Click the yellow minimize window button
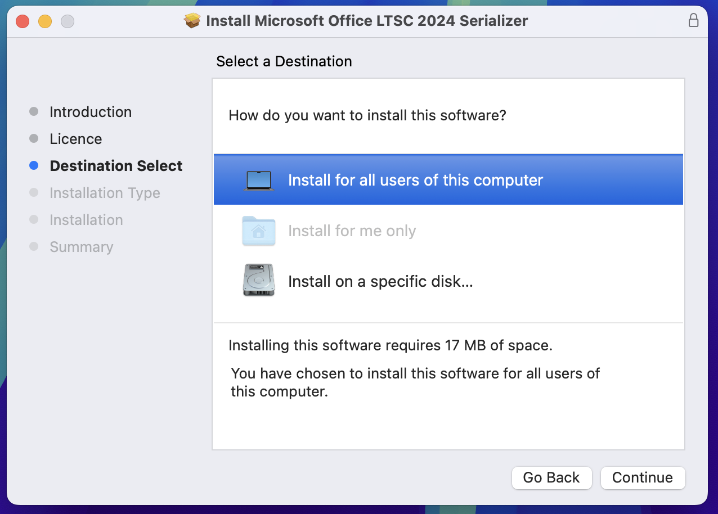 (45, 21)
